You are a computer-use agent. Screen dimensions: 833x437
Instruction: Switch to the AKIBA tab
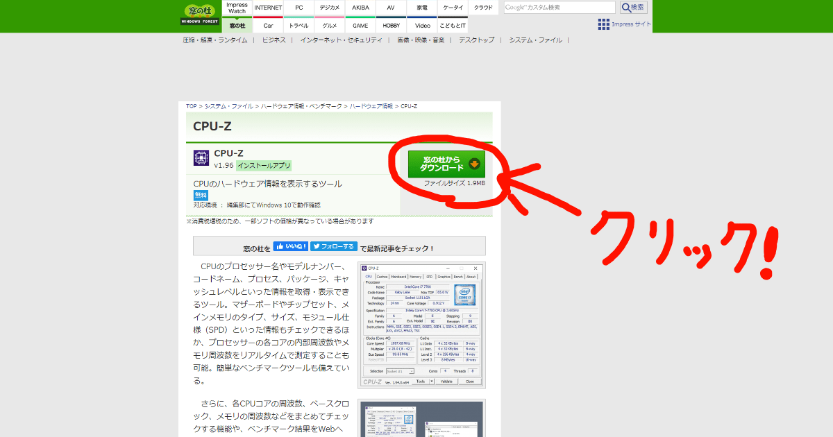360,7
